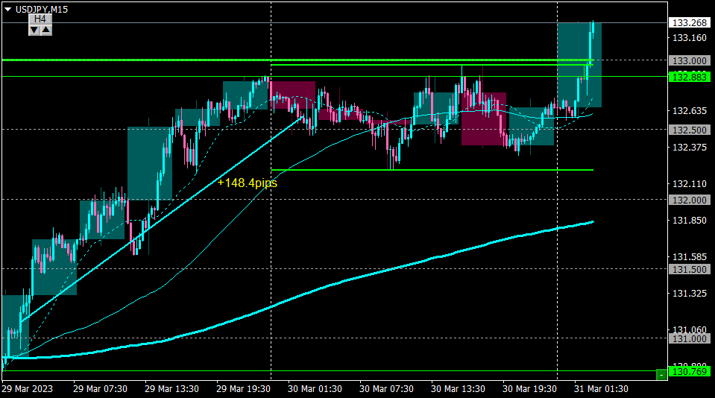The width and height of the screenshot is (715, 398).
Task: Click the down arrow below H4
Action: (34, 30)
